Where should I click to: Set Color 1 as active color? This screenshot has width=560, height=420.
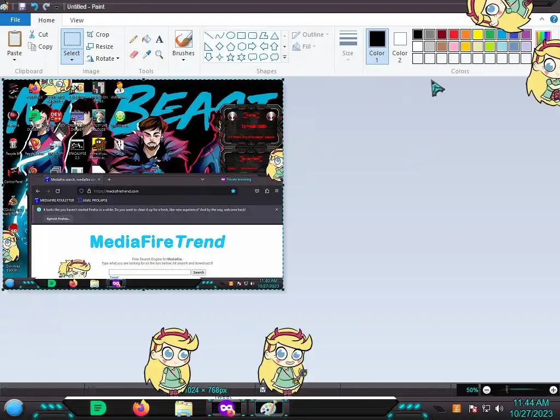pyautogui.click(x=377, y=46)
